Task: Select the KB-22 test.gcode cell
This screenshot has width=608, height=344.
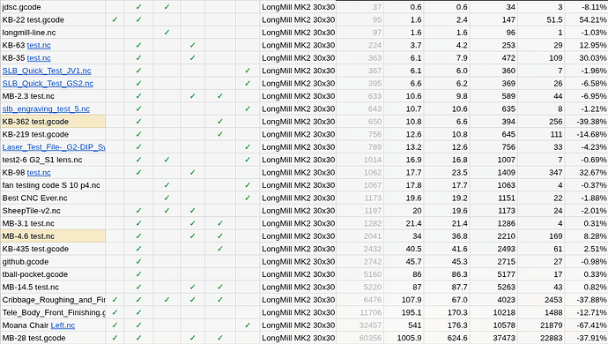Action: [x=53, y=19]
